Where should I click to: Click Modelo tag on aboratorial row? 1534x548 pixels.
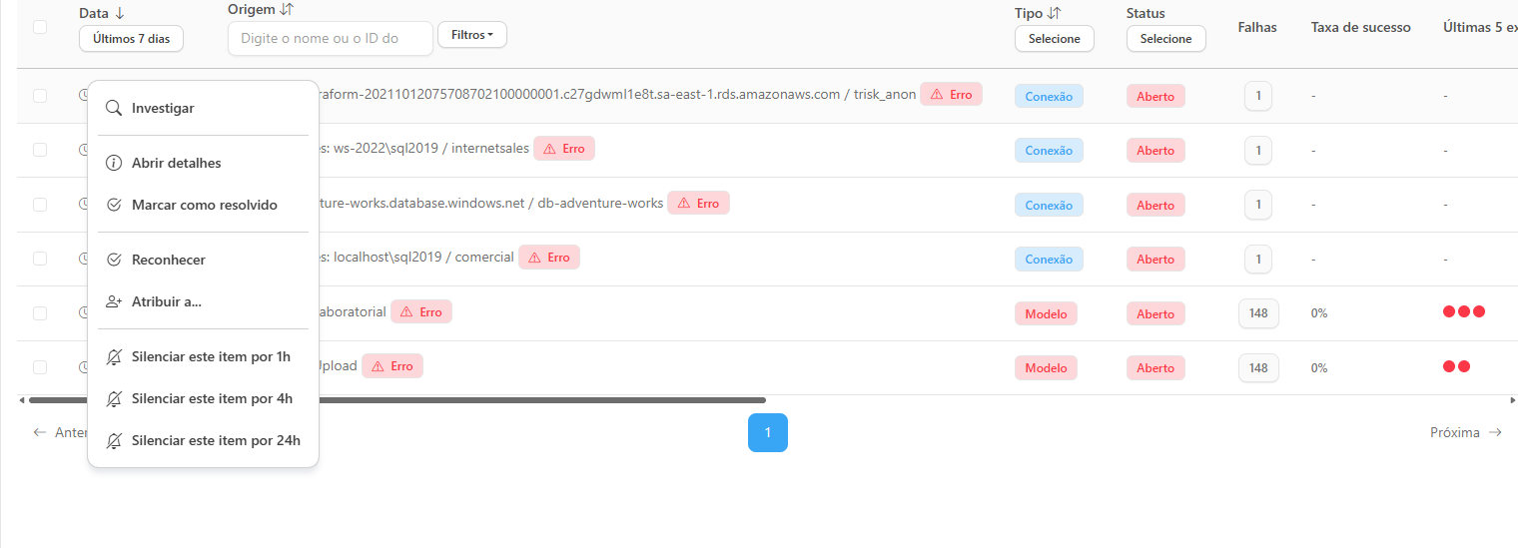1046,314
